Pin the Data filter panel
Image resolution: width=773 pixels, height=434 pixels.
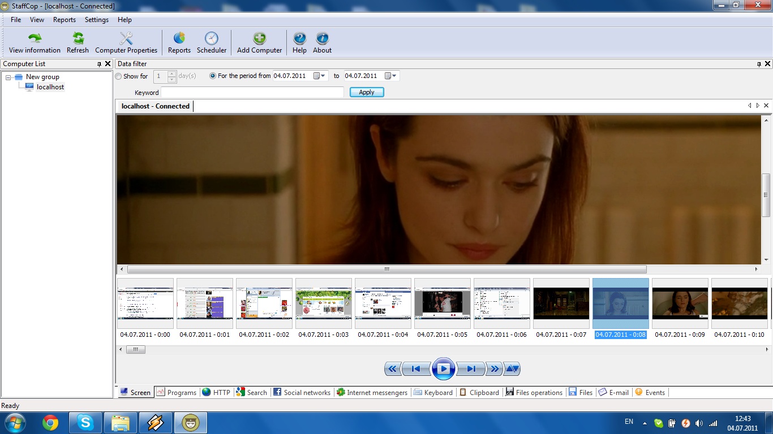759,64
